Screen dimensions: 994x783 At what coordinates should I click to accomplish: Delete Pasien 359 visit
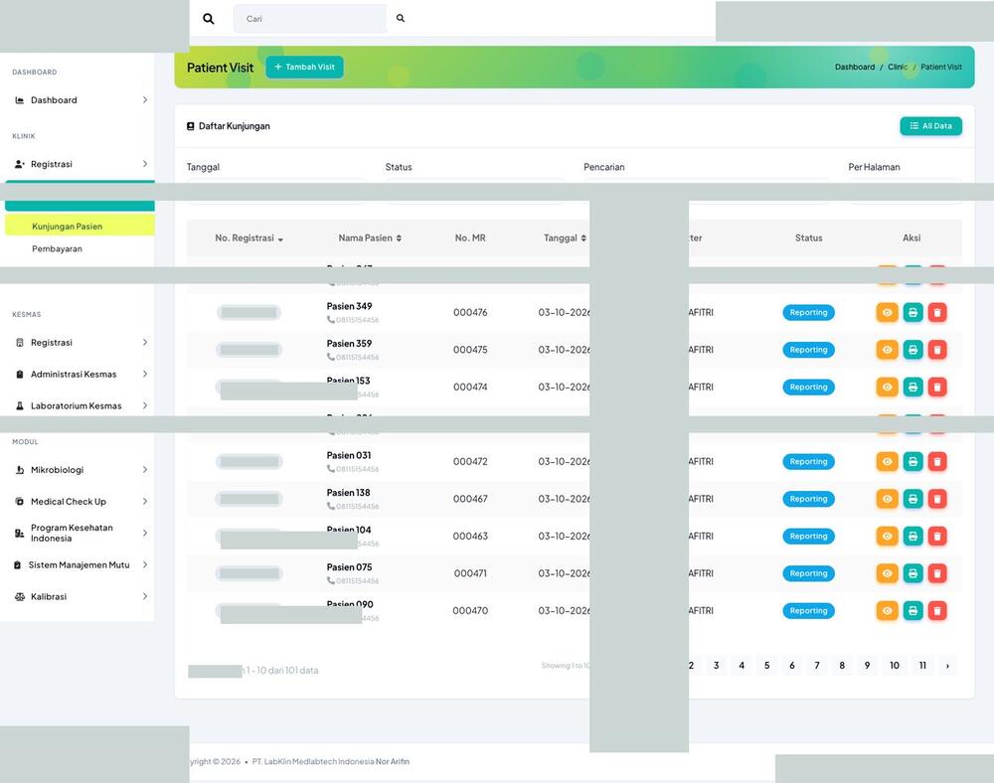pyautogui.click(x=937, y=350)
